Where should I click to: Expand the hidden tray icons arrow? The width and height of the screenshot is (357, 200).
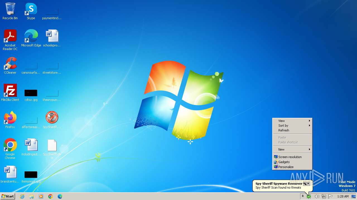tap(303, 196)
